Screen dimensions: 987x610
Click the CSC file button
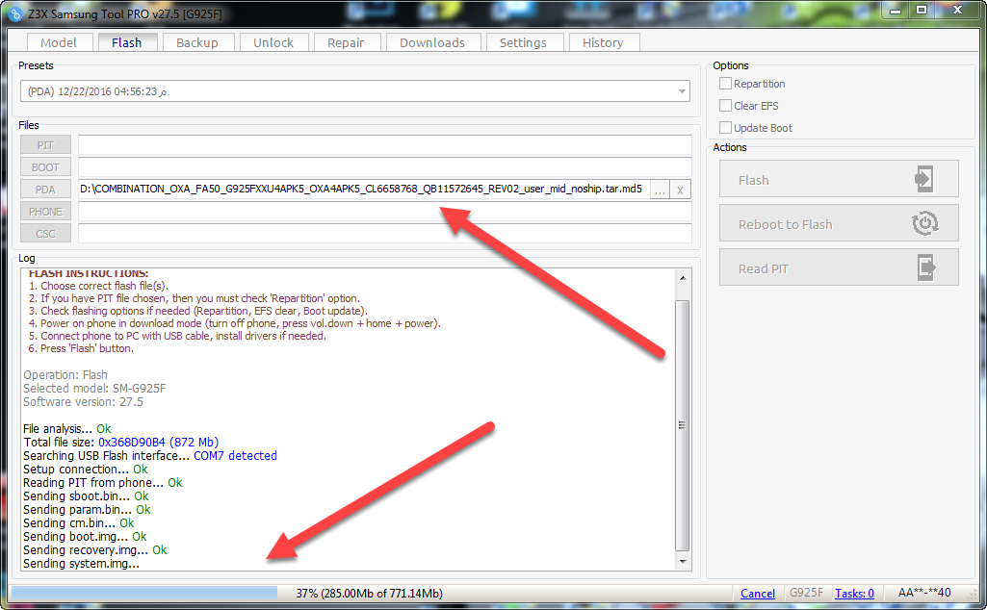[45, 233]
